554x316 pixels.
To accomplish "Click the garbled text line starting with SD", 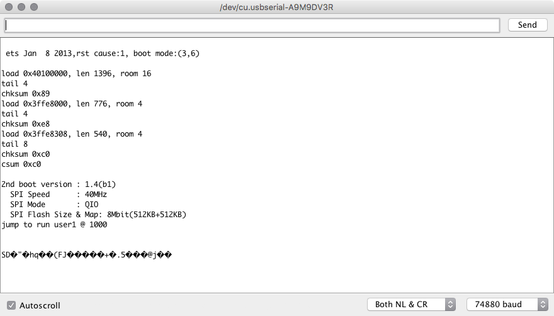I will (x=86, y=255).
